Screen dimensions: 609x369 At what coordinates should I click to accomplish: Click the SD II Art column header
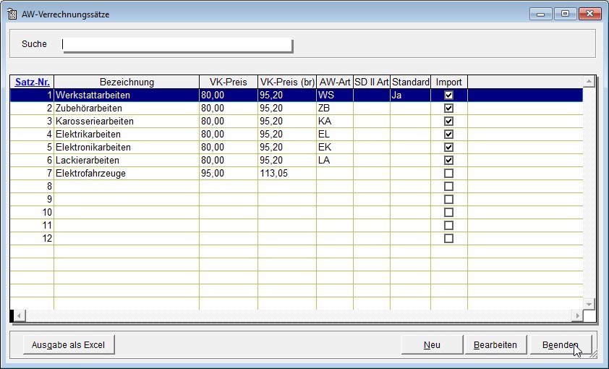point(372,82)
